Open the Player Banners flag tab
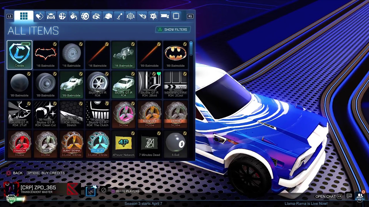The width and height of the screenshot is (369, 207). 165,16
